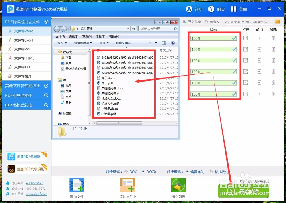The width and height of the screenshot is (286, 203).
Task: Select 文件转HTML in sidebar
Action: 27,58
